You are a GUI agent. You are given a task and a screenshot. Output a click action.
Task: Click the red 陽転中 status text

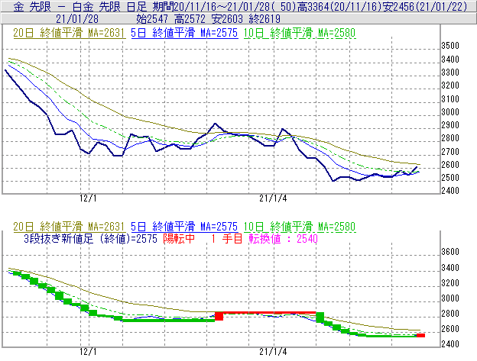pos(179,239)
